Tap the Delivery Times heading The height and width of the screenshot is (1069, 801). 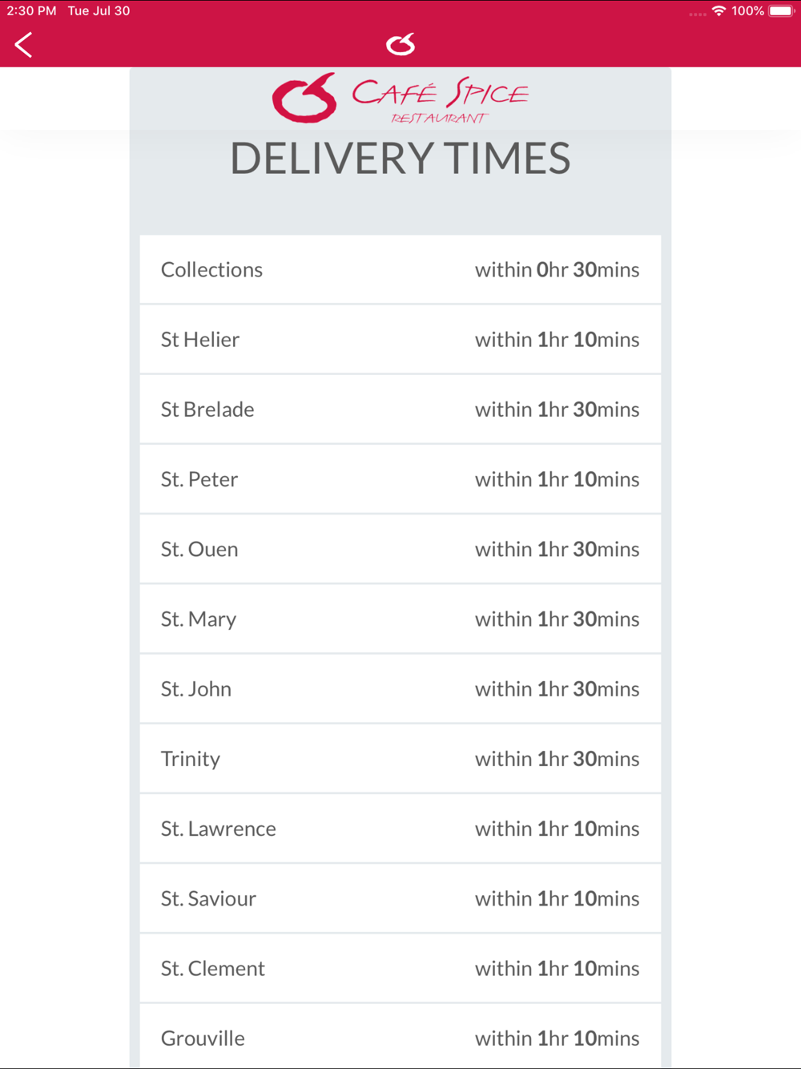(x=400, y=159)
